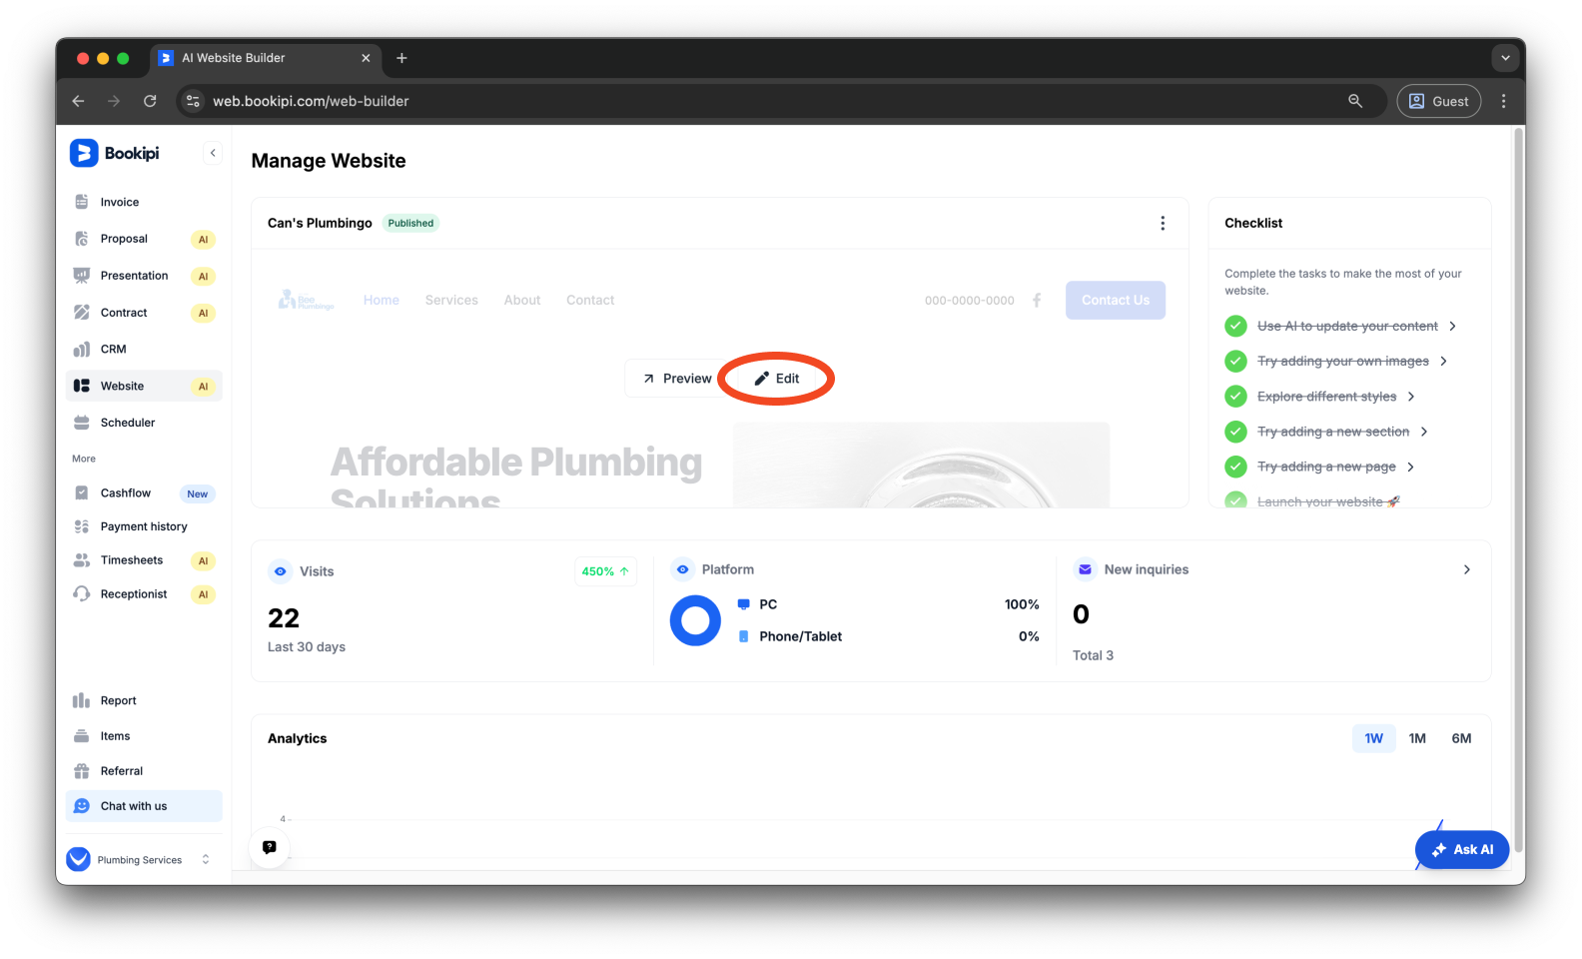Expand the 'Try adding a new section' chevron
The height and width of the screenshot is (959, 1582).
(1424, 432)
